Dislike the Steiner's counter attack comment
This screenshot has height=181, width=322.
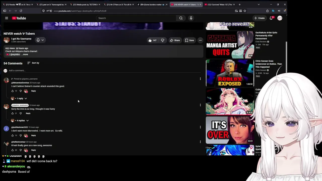tap(21, 91)
